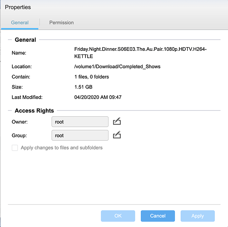Select the file name Friday.Night.Dinner text
This screenshot has width=228, height=227.
140,53
